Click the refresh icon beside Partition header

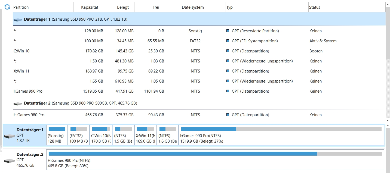(x=7, y=7)
